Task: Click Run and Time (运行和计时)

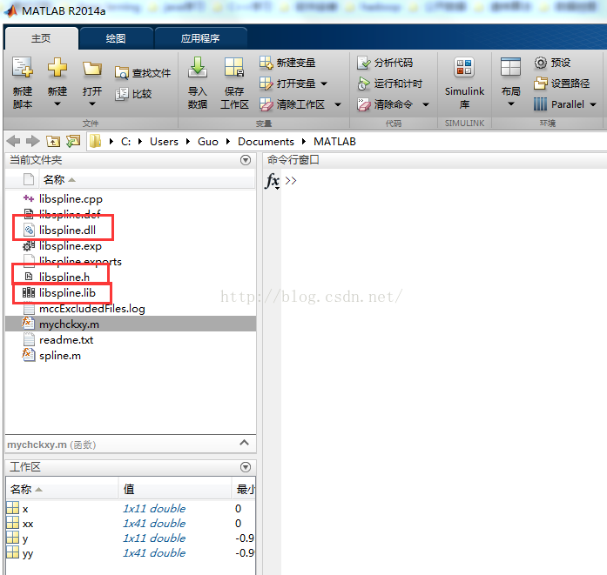Action: click(x=389, y=84)
